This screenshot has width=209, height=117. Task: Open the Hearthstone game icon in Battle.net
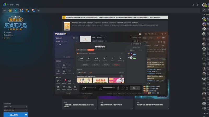click(27, 10)
